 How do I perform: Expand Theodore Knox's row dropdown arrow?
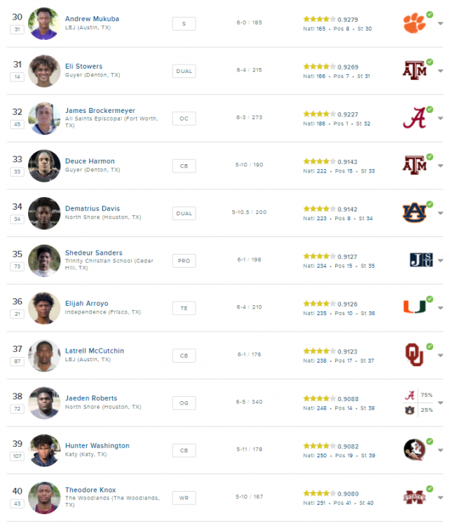(440, 498)
